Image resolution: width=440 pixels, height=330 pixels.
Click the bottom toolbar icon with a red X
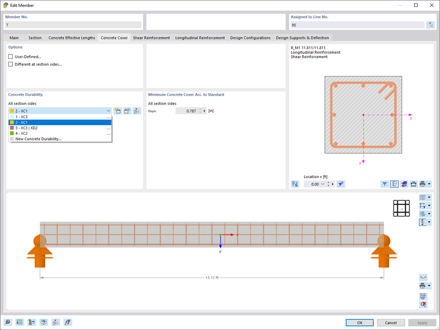[56, 322]
